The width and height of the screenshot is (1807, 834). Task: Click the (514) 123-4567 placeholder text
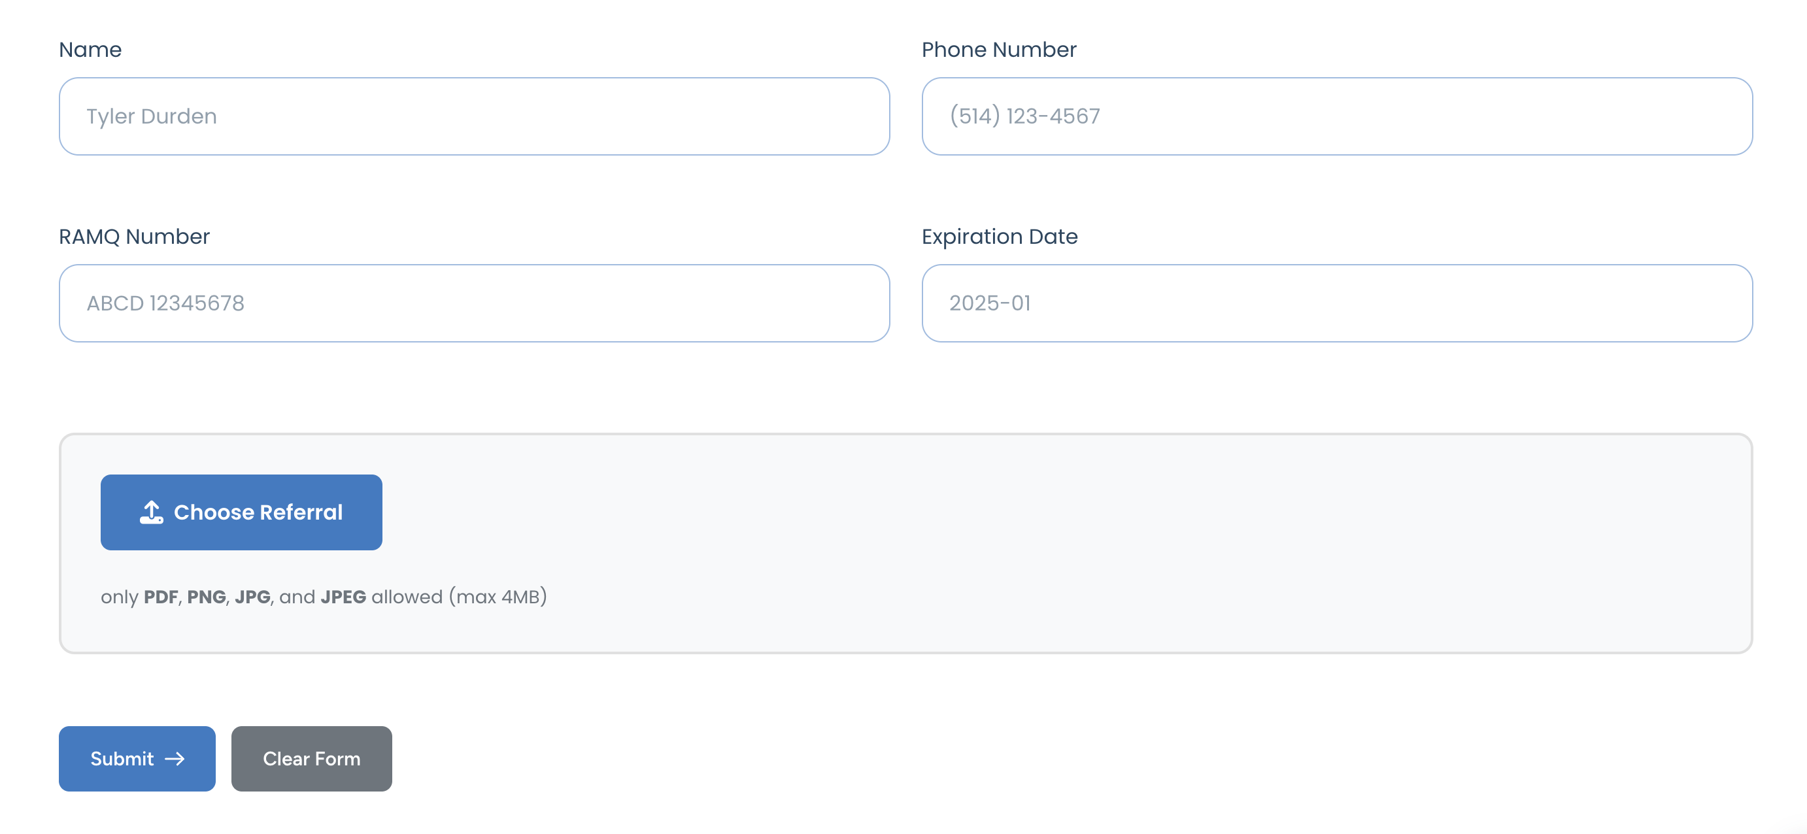(1025, 116)
